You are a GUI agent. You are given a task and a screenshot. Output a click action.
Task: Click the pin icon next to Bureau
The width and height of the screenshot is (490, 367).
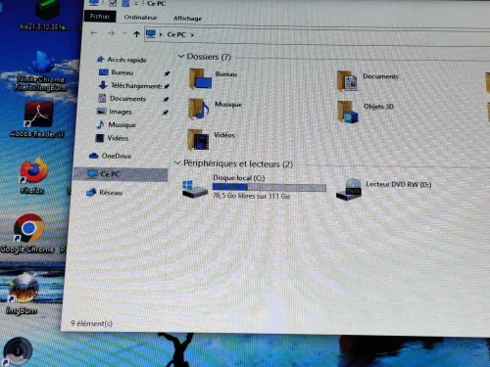coord(167,73)
